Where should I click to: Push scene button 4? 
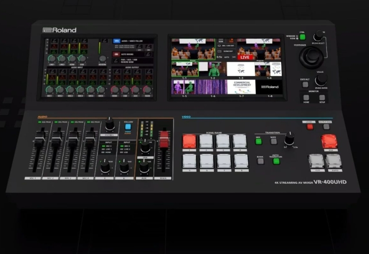click(x=239, y=141)
